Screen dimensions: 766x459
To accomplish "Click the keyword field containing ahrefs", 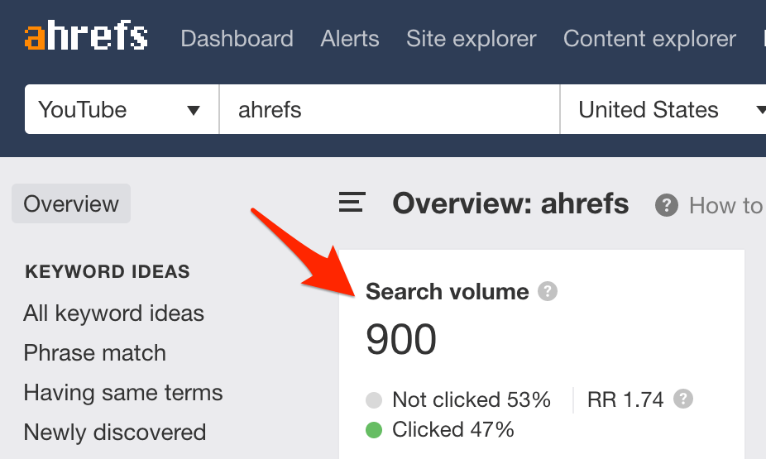I will pyautogui.click(x=390, y=109).
